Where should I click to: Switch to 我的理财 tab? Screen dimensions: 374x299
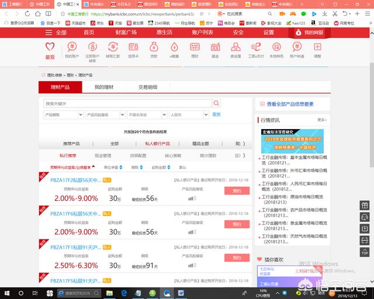point(104,87)
